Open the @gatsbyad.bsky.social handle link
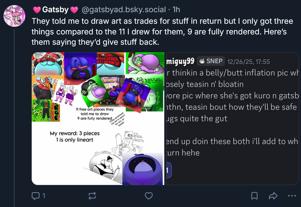This screenshot has height=207, width=301. point(123,10)
